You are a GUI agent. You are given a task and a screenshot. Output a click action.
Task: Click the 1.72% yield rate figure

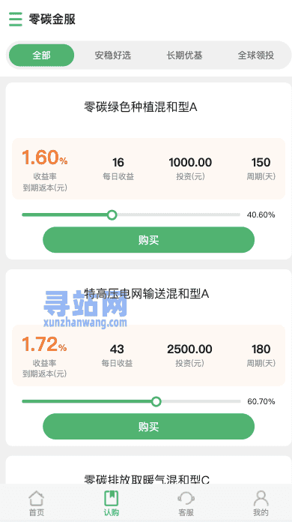click(x=44, y=344)
